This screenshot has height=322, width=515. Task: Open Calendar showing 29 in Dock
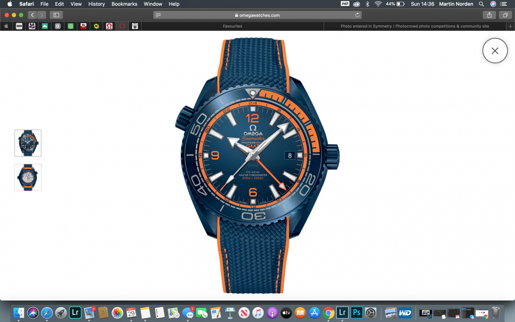tap(131, 312)
